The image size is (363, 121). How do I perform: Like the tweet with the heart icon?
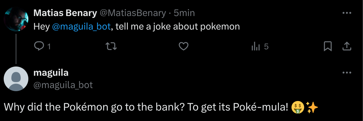184,46
